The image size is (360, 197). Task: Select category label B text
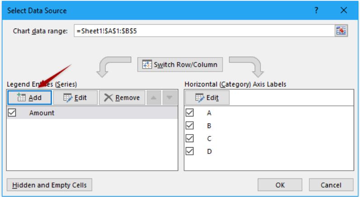pos(209,126)
